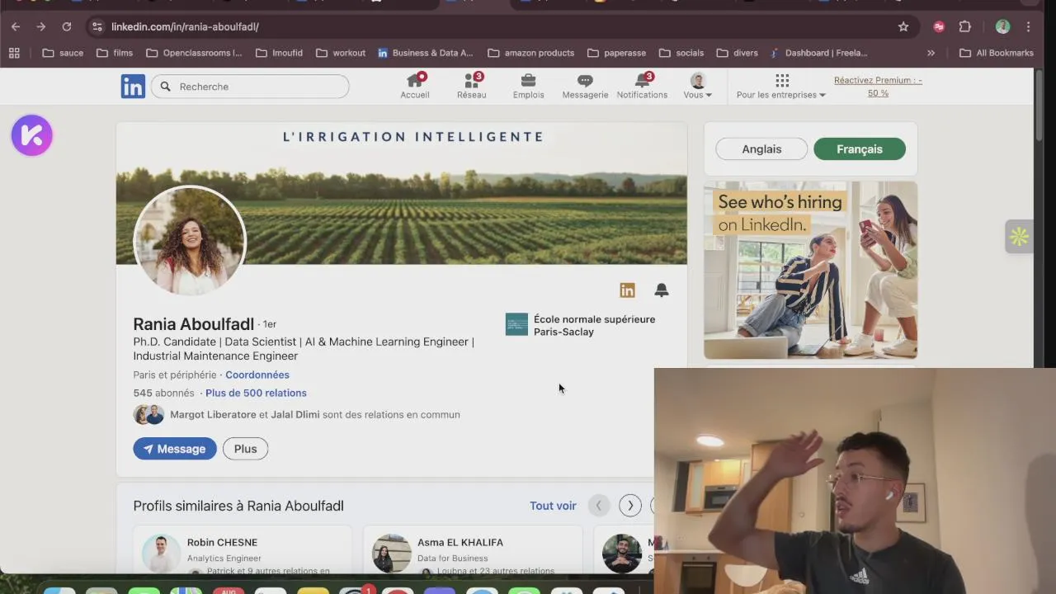Image resolution: width=1056 pixels, height=594 pixels.
Task: Open All Bookmarks folder
Action: coord(997,53)
